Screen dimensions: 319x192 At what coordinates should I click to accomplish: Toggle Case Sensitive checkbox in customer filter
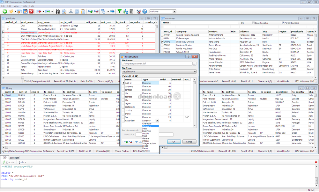point(253,23)
